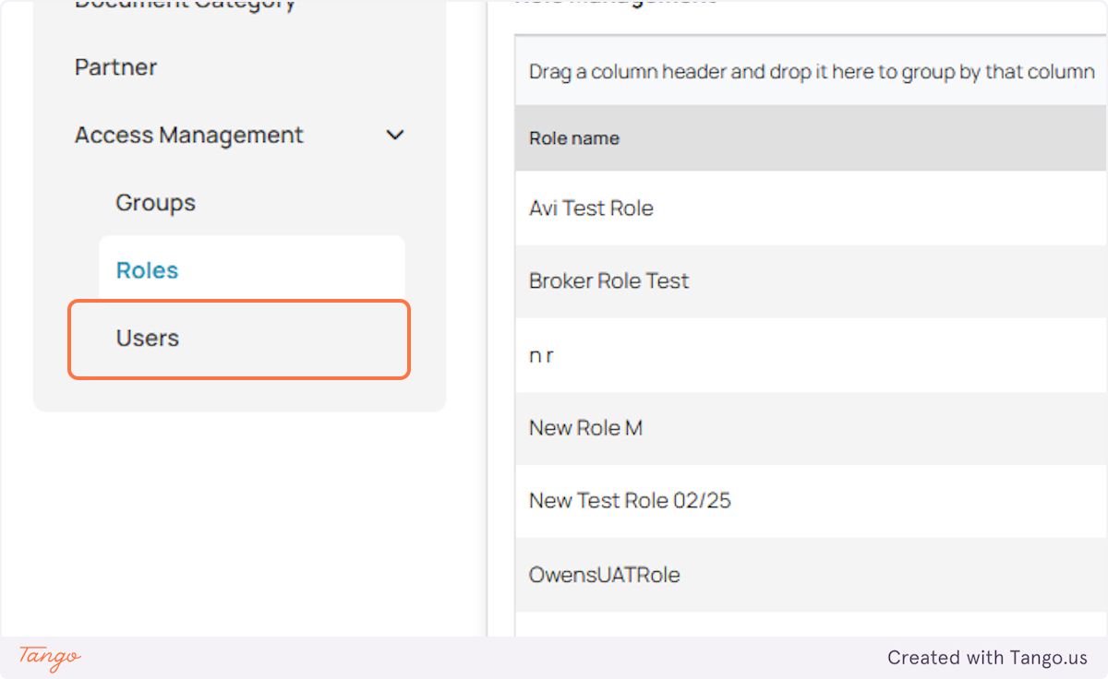Select the New Role M row

pyautogui.click(x=811, y=428)
